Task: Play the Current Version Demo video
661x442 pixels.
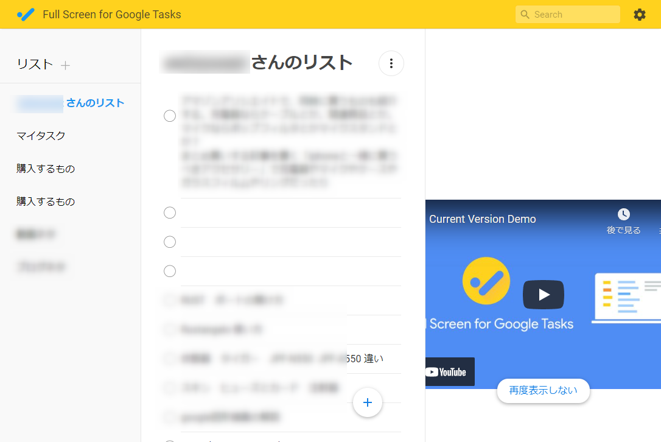Action: (543, 295)
